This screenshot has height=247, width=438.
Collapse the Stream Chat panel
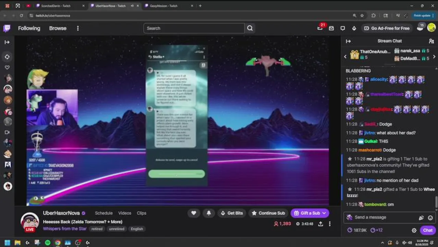348,41
